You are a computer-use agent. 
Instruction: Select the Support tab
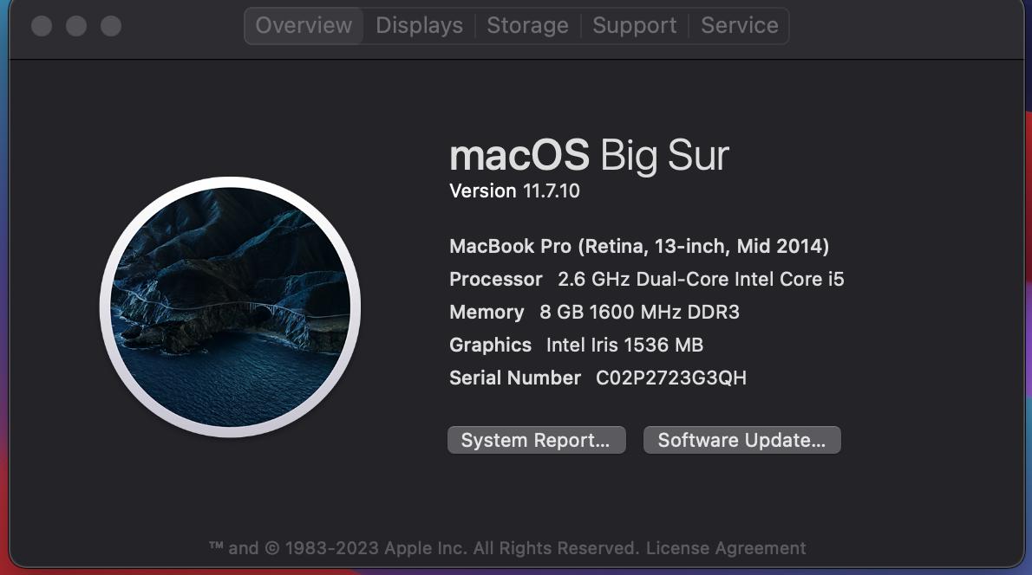click(635, 26)
